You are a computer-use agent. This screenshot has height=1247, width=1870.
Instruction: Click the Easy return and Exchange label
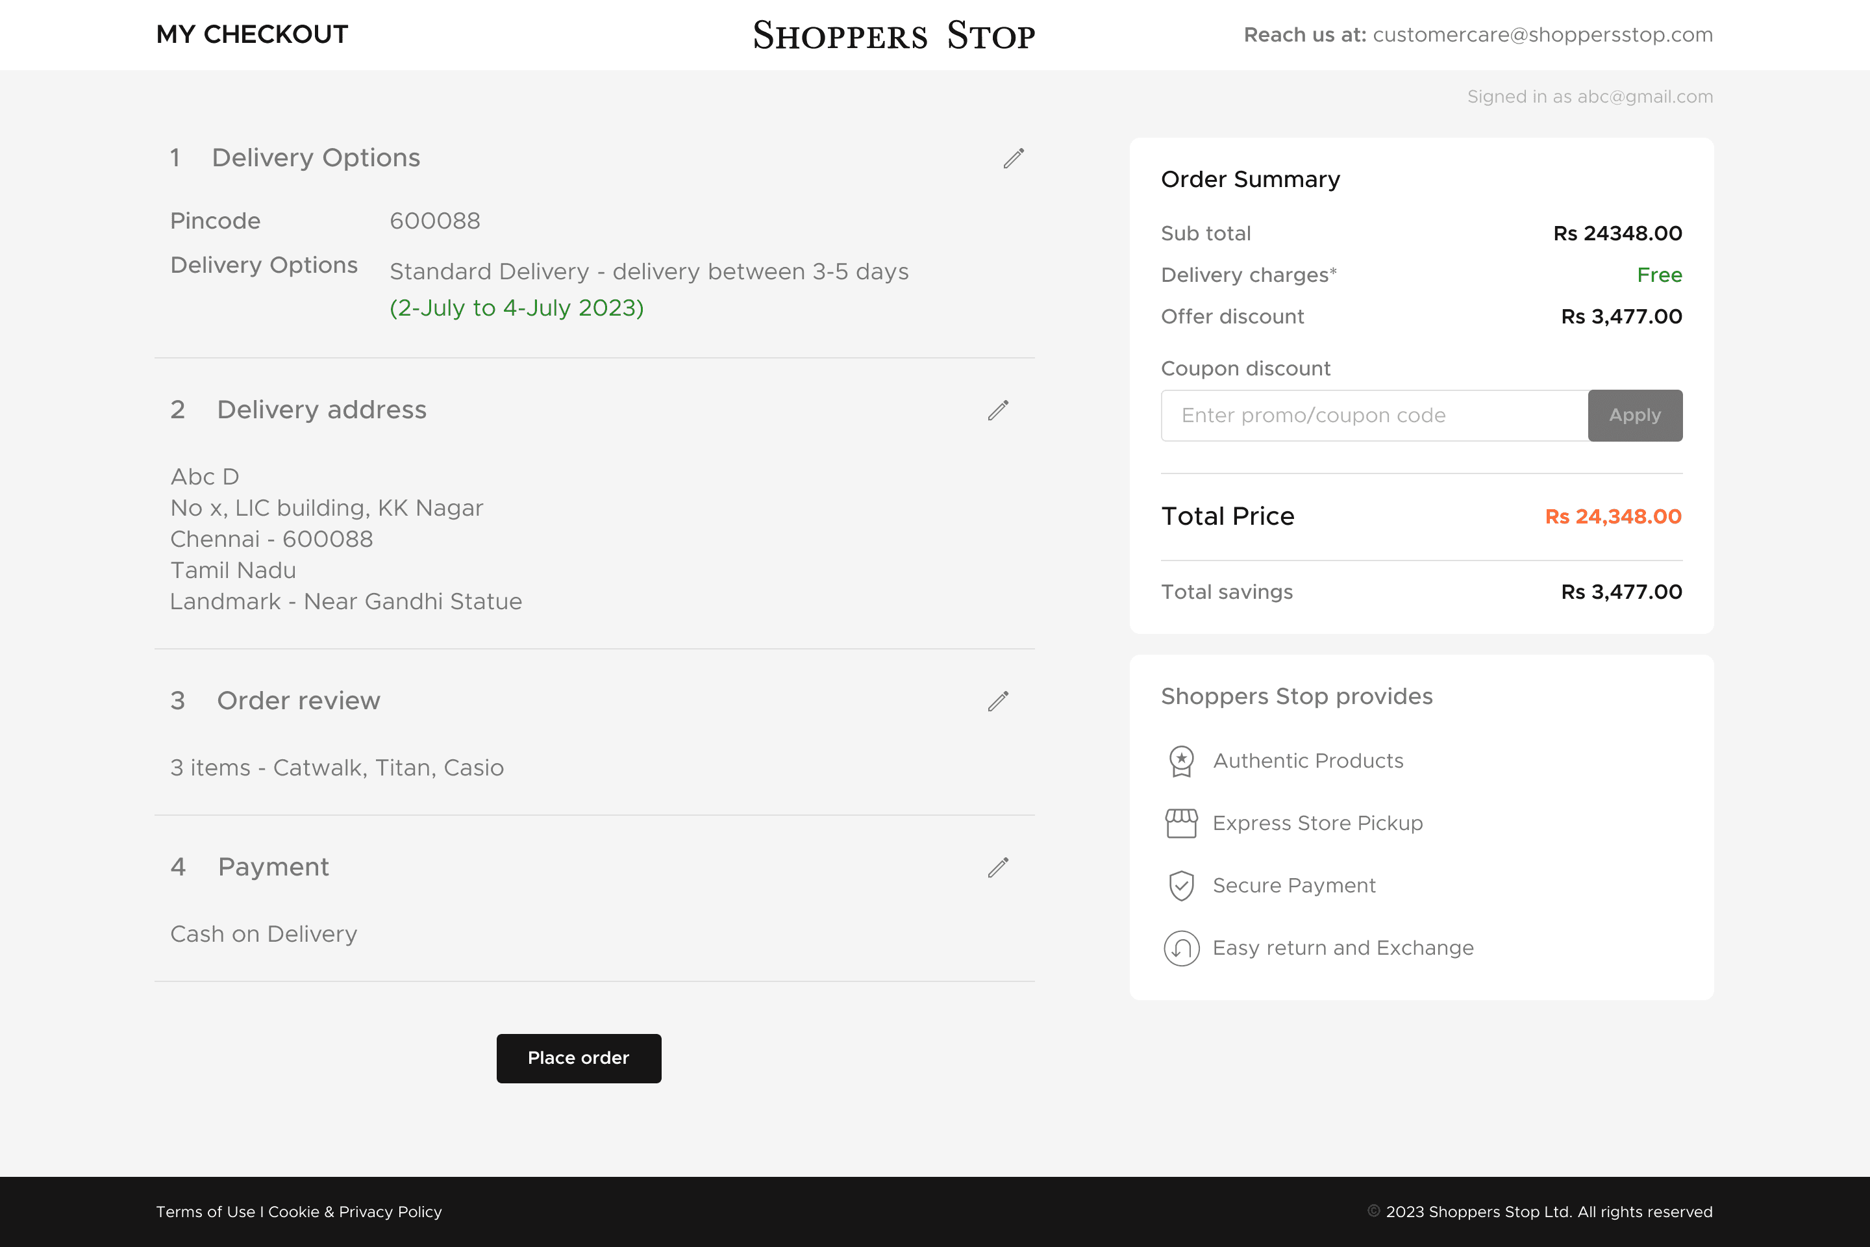[x=1343, y=948]
